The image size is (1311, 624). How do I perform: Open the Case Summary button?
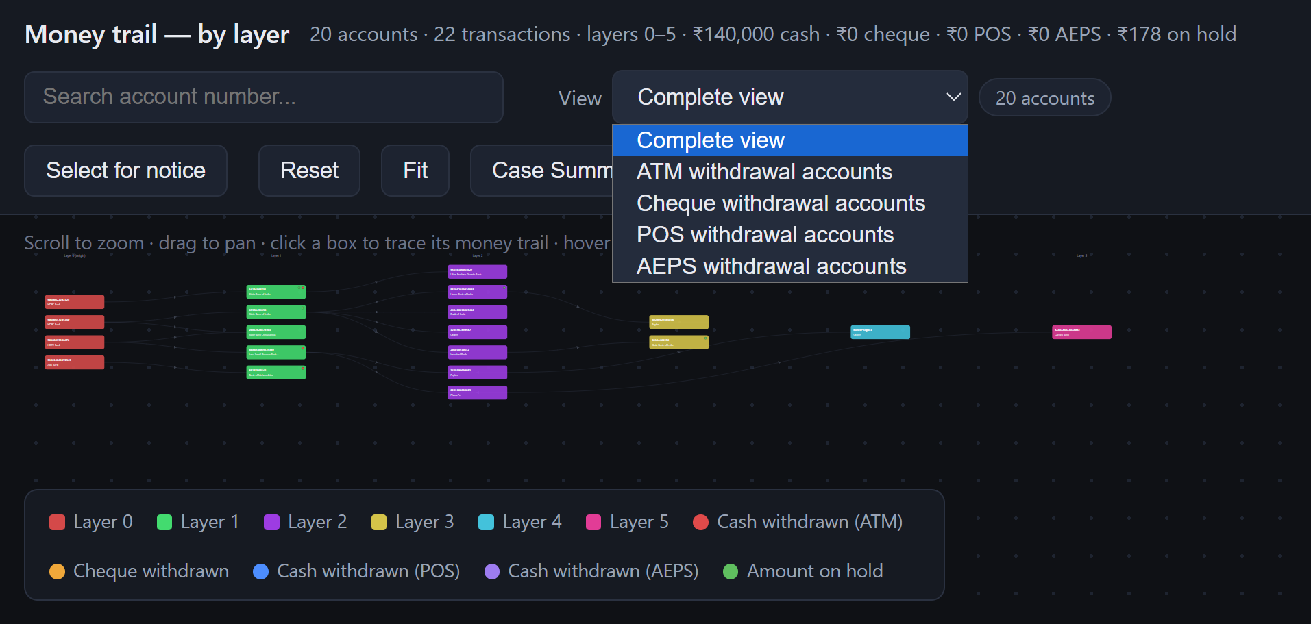point(542,171)
